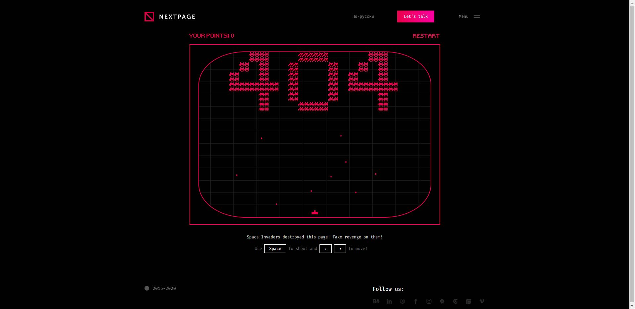The width and height of the screenshot is (635, 309).
Task: Visit the Facebook page icon
Action: click(x=416, y=301)
